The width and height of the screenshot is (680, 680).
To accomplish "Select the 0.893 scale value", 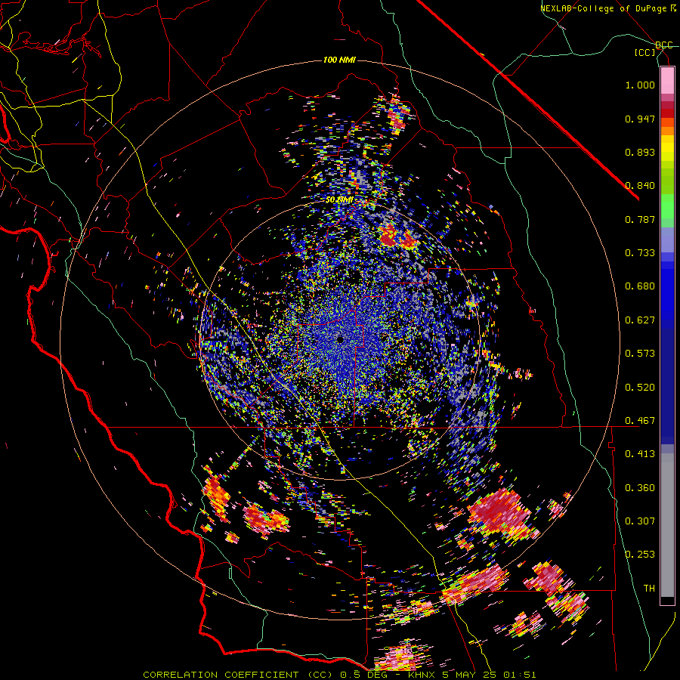I will tap(640, 152).
